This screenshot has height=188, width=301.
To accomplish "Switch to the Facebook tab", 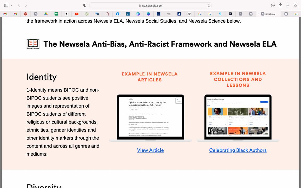I will tap(118, 14).
